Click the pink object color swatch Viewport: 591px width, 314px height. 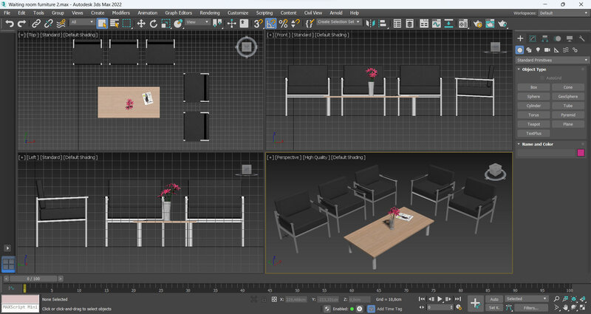pos(581,153)
